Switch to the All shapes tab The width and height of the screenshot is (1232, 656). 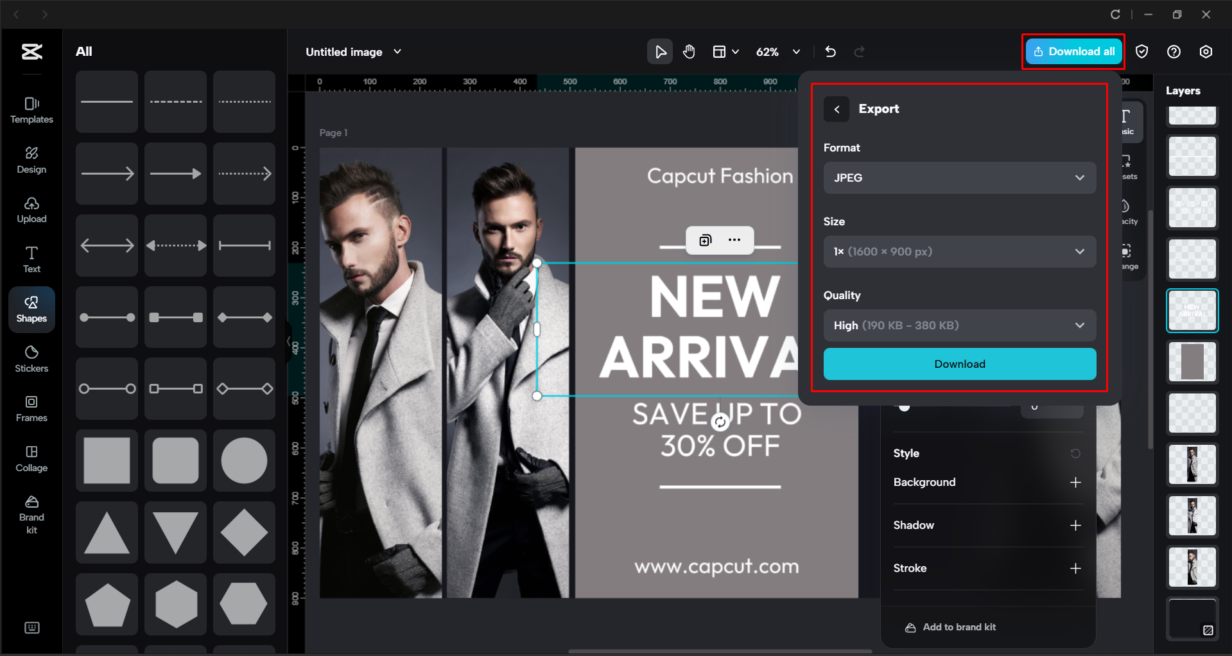84,51
